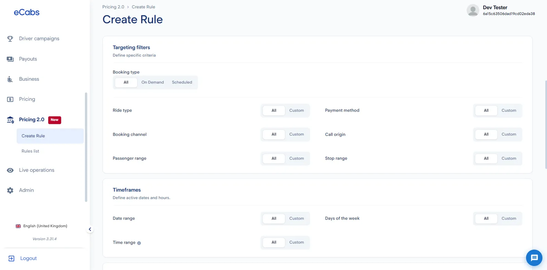Change language English (United Kingdom)
This screenshot has height=270, width=547.
(41, 226)
